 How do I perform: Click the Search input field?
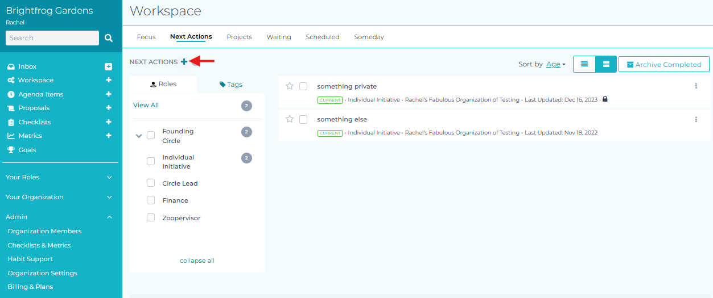click(52, 38)
